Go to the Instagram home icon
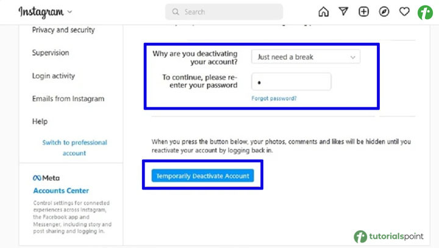 click(x=323, y=12)
